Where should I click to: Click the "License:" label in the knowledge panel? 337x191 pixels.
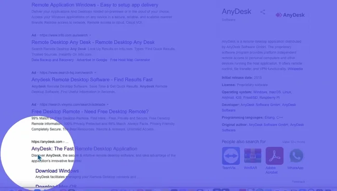click(x=229, y=85)
